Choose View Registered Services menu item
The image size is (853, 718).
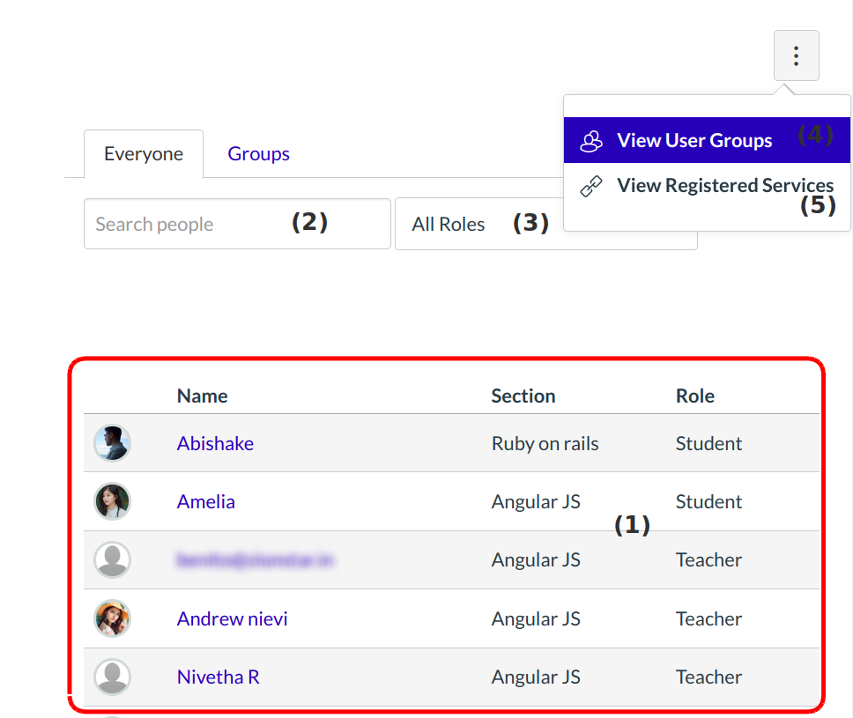[724, 186]
